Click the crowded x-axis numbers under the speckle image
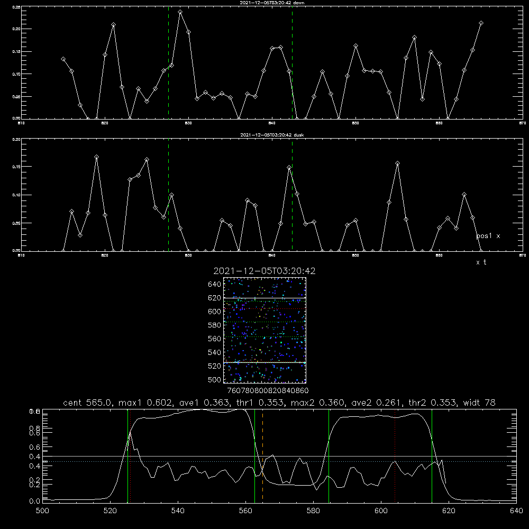The height and width of the screenshot is (529, 529). click(x=268, y=391)
